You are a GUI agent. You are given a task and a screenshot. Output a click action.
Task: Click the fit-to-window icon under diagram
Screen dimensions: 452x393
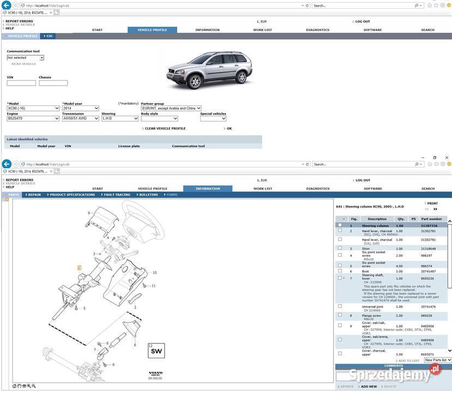tap(24, 386)
